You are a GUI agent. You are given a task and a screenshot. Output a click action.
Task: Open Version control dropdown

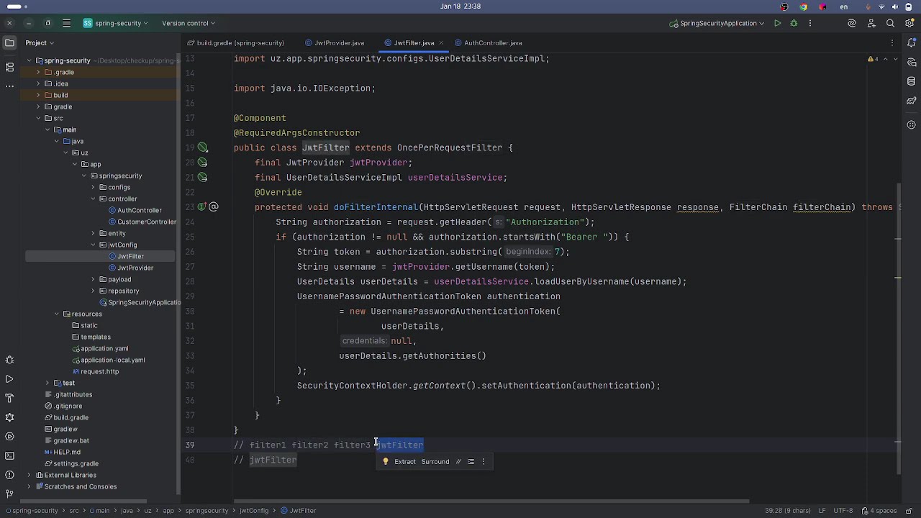[189, 23]
